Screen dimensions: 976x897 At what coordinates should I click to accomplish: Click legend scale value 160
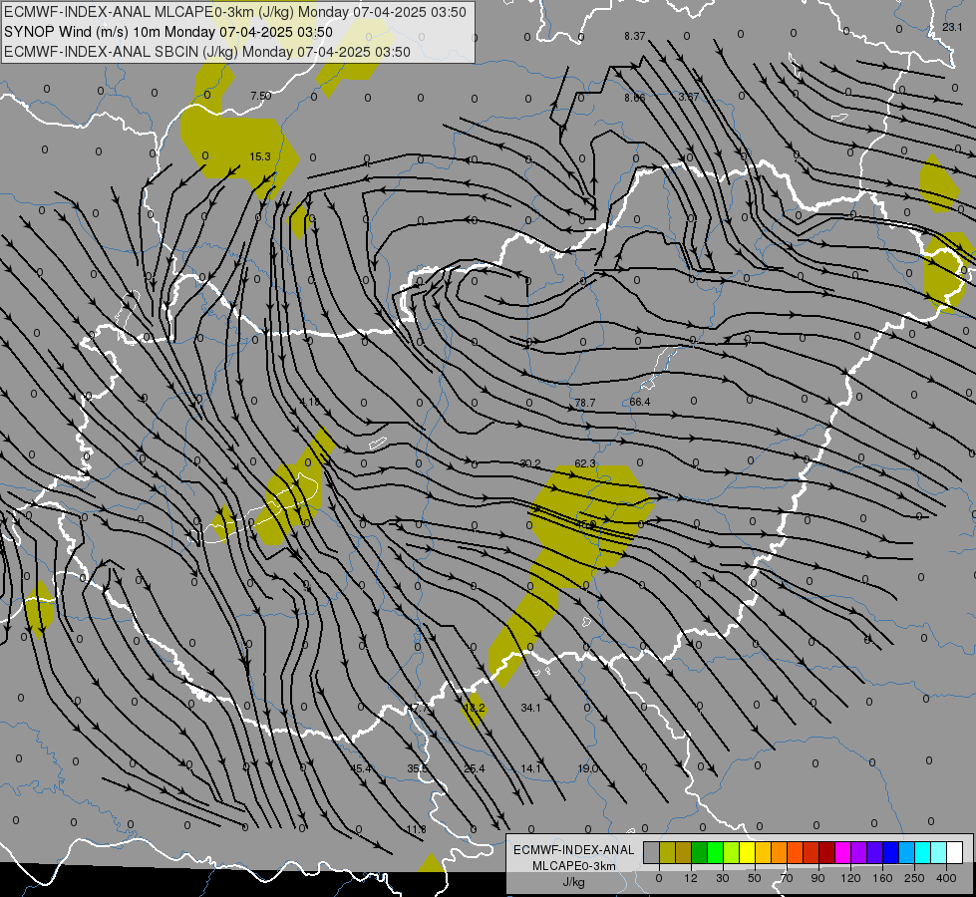point(882,878)
